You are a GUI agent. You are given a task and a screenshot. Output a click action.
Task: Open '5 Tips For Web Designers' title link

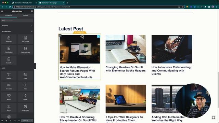(124, 119)
